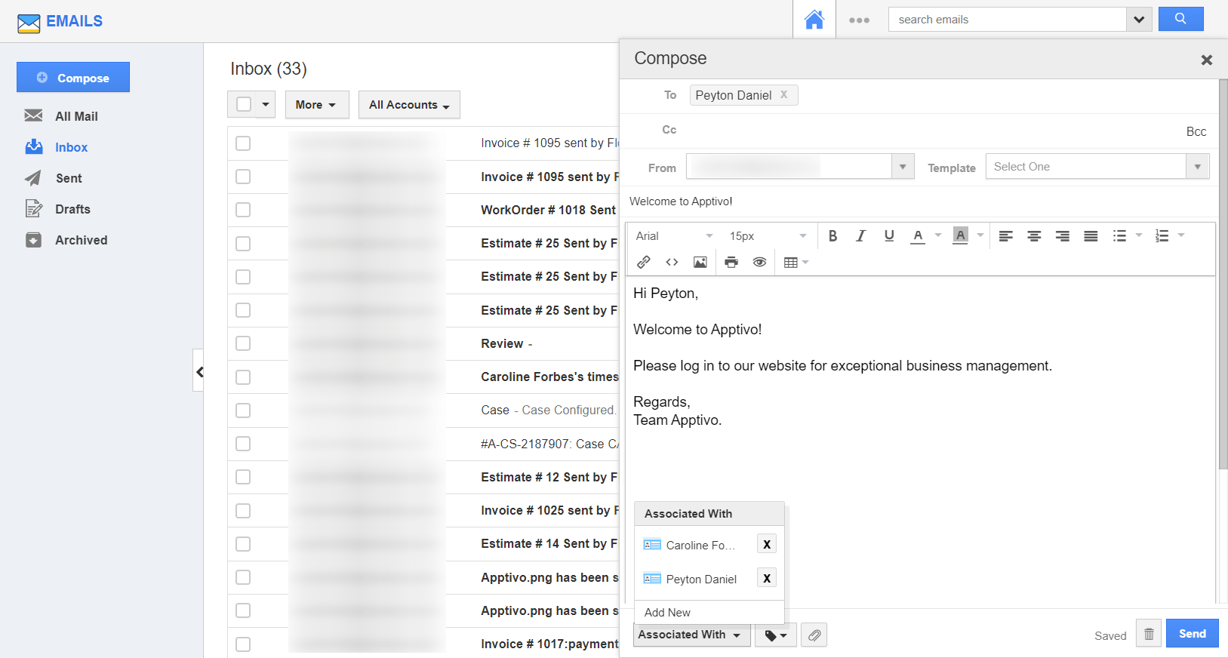Close the Compose window
The image size is (1228, 658).
click(x=1206, y=60)
